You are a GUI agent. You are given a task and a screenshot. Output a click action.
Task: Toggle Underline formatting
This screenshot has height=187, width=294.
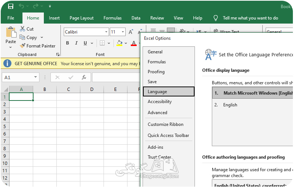(x=85, y=43)
